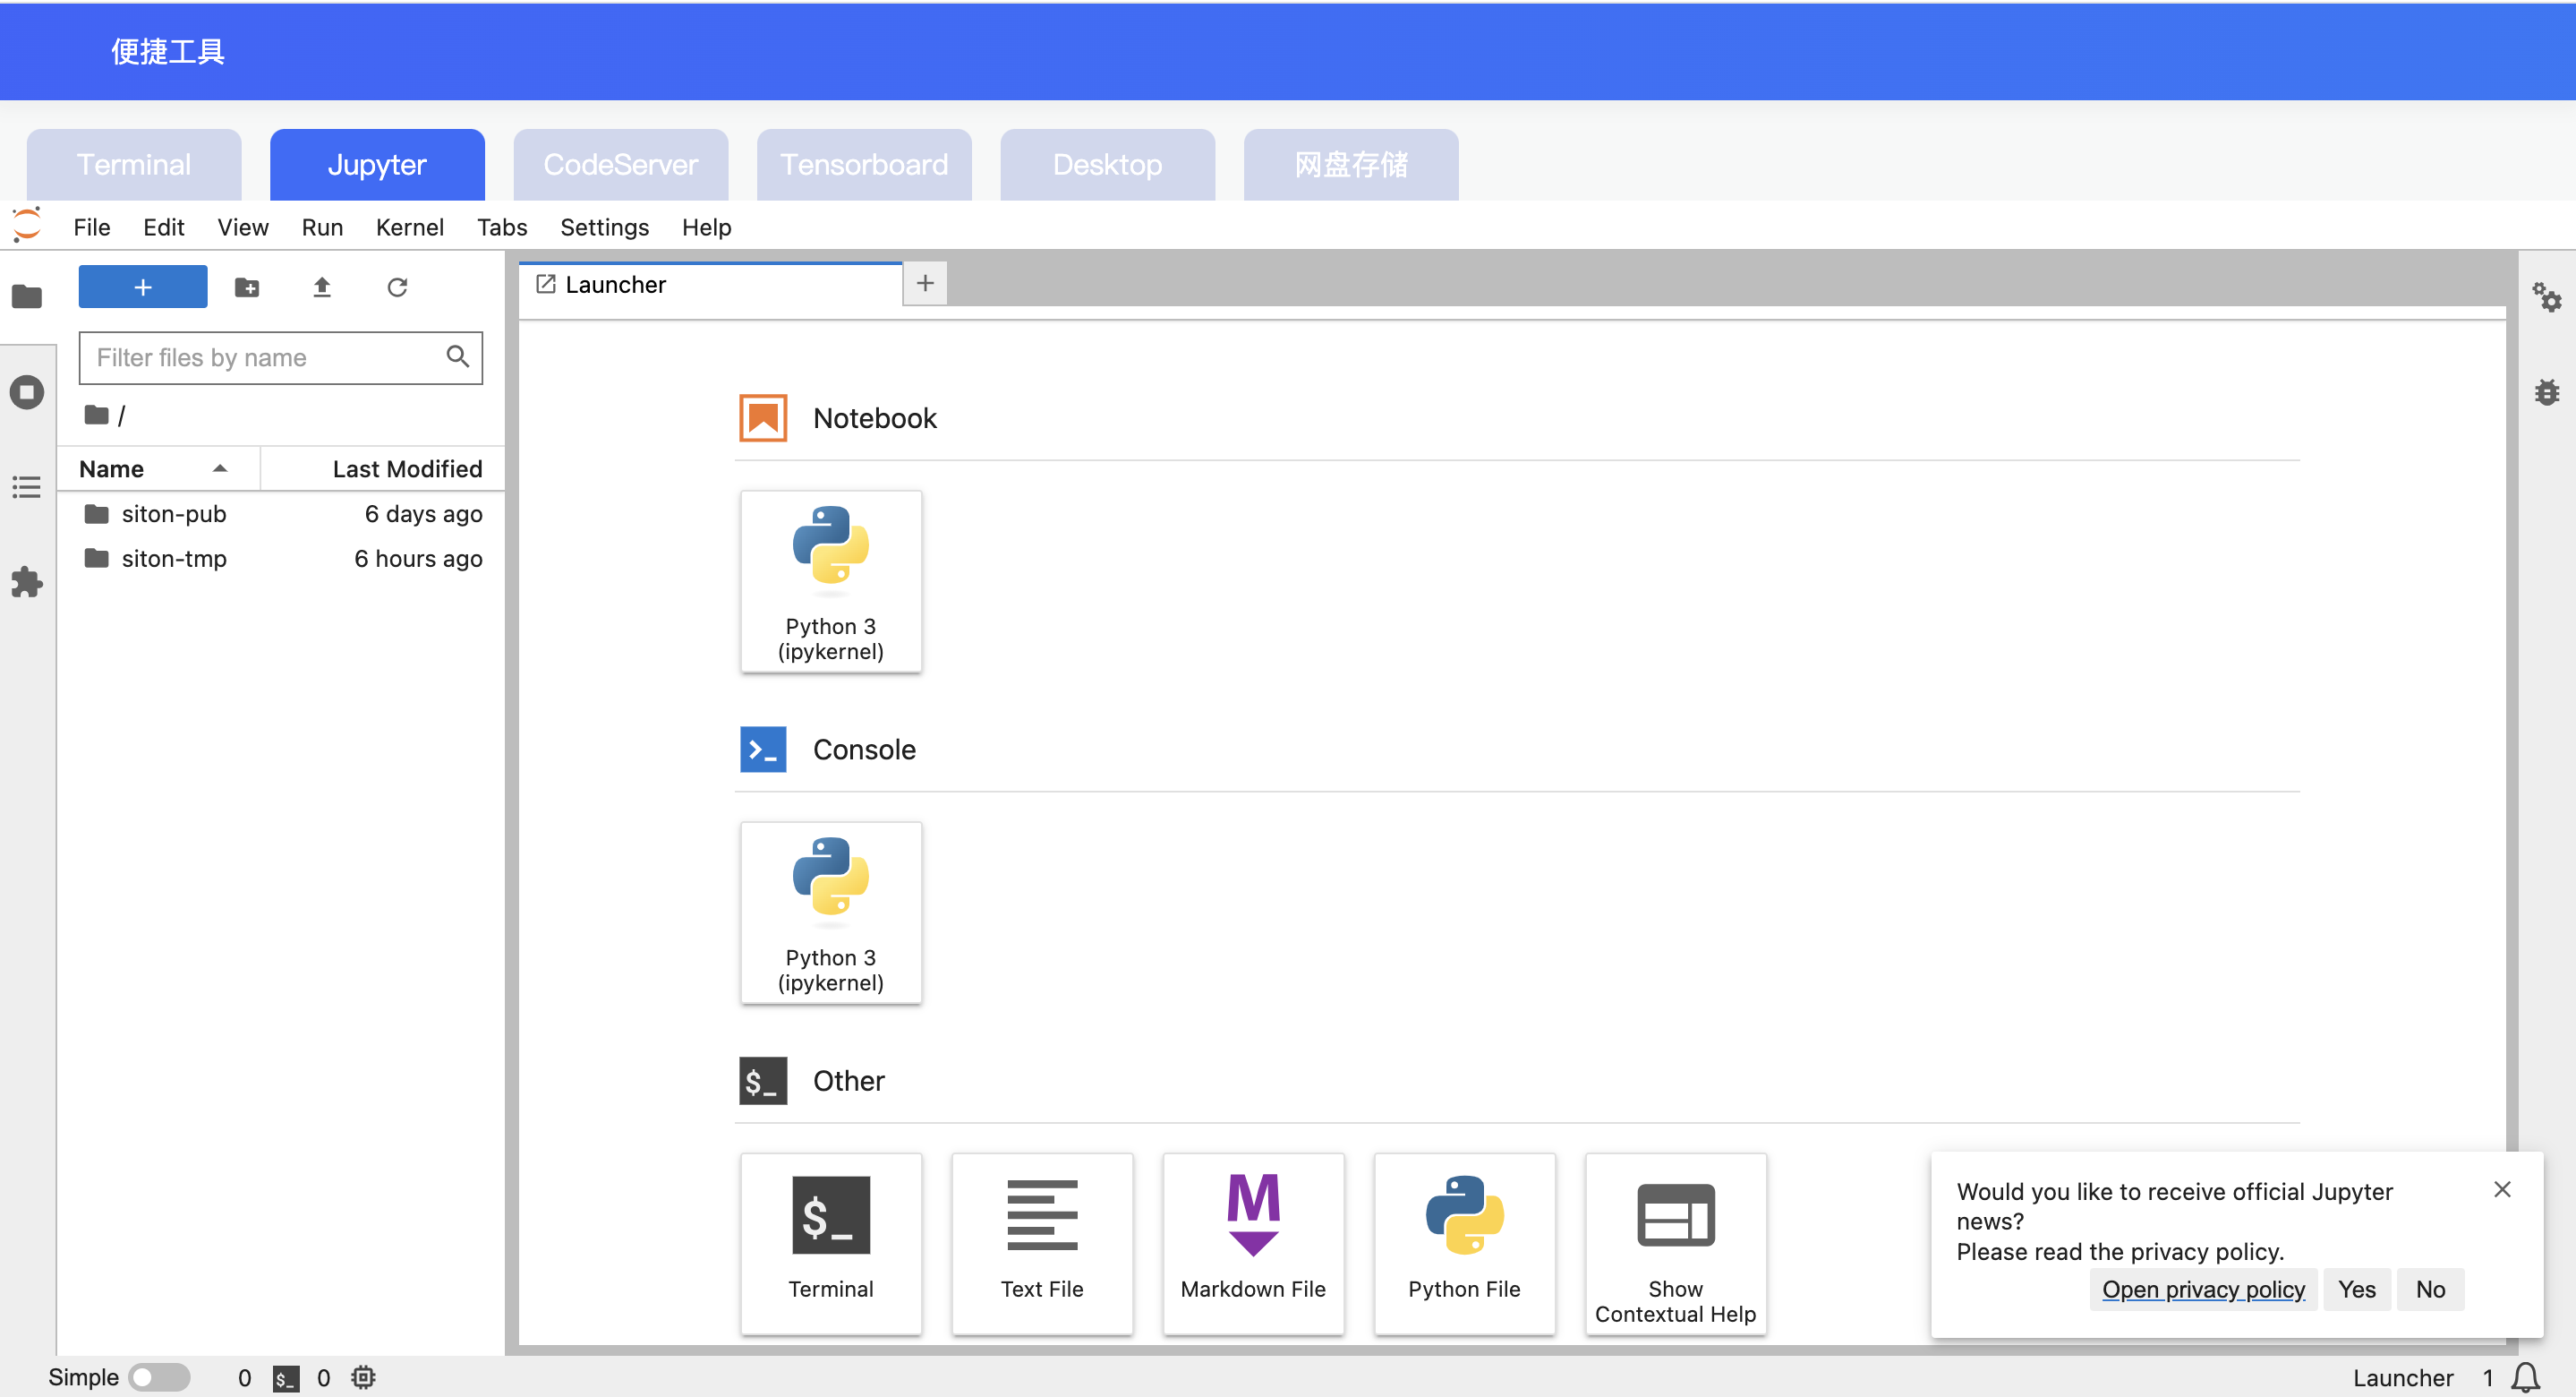Image resolution: width=2576 pixels, height=1397 pixels.
Task: Switch to the Desktop tool tab
Action: [1108, 165]
